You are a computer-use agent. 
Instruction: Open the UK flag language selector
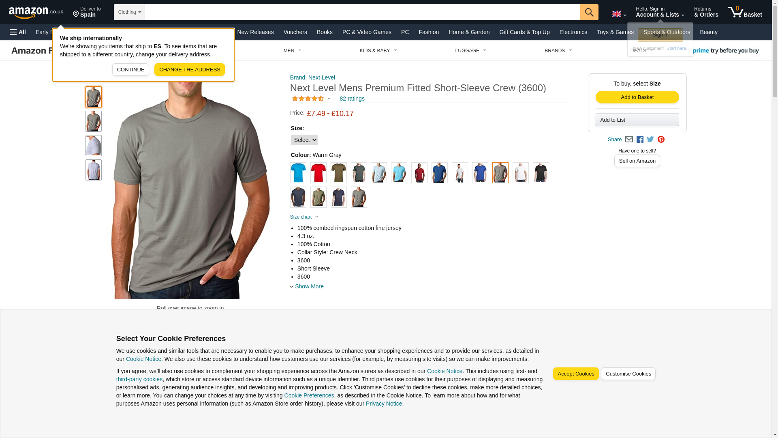pos(619,14)
